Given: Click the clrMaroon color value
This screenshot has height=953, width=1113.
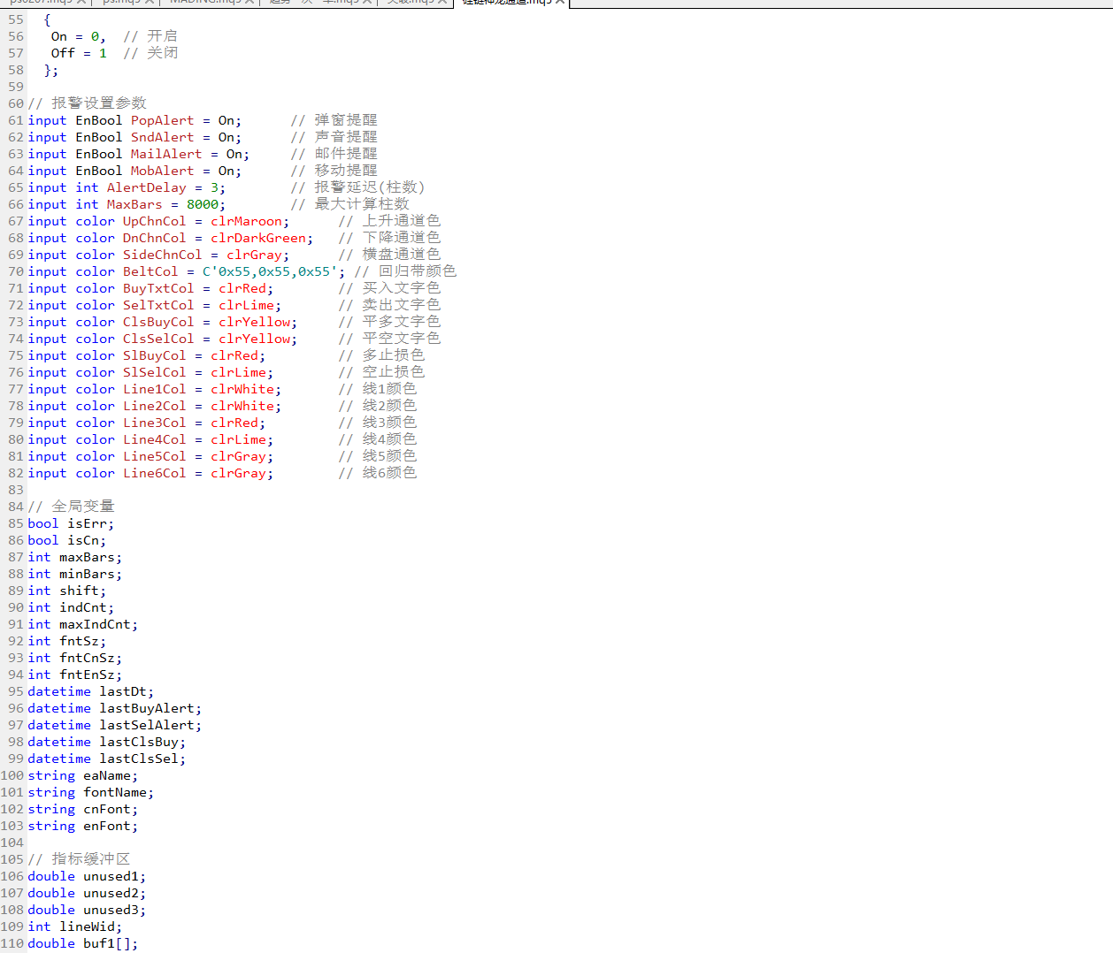Looking at the screenshot, I should (246, 221).
